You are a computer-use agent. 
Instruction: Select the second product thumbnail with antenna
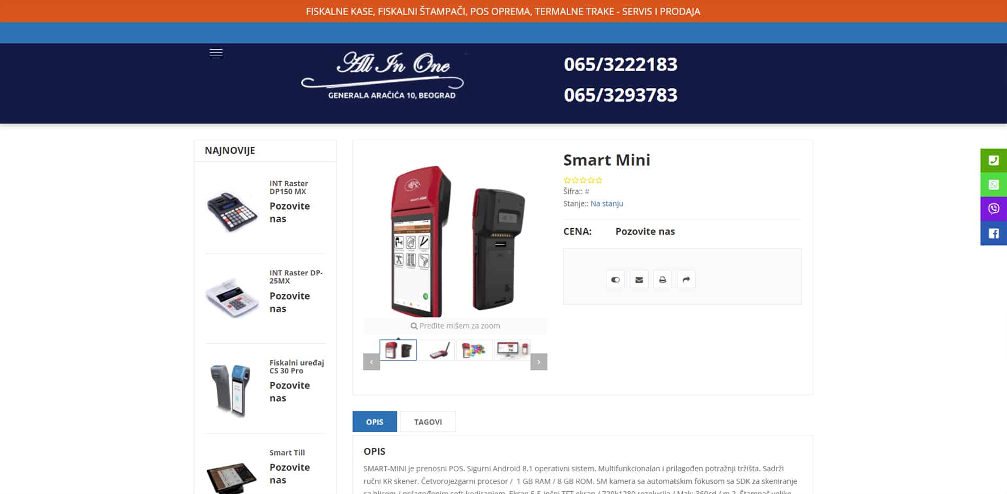(x=436, y=350)
